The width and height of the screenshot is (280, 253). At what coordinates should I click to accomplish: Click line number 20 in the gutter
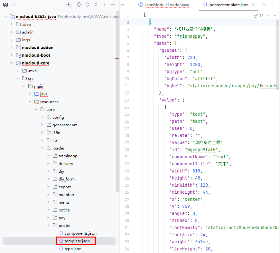pyautogui.click(x=127, y=150)
